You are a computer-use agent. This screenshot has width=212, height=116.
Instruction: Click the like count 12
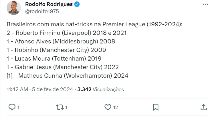[x=115, y=107]
